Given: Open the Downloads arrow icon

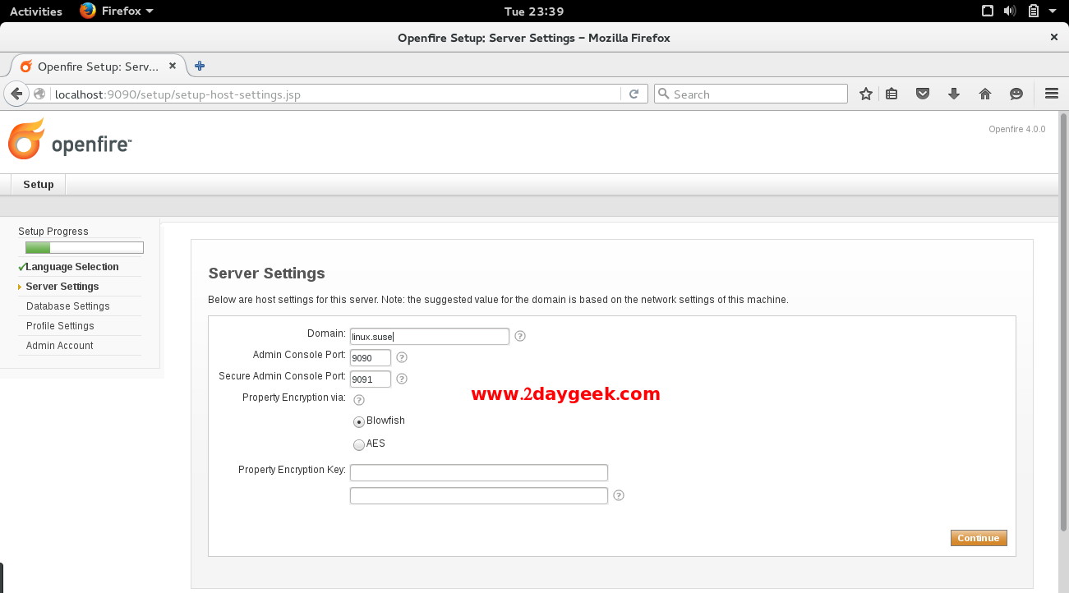Looking at the screenshot, I should [x=953, y=94].
